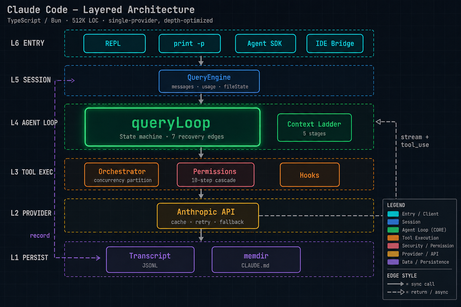Select the "L3 TOOL EXEC" layer label
Image resolution: width=461 pixels, height=307 pixels.
coord(32,172)
